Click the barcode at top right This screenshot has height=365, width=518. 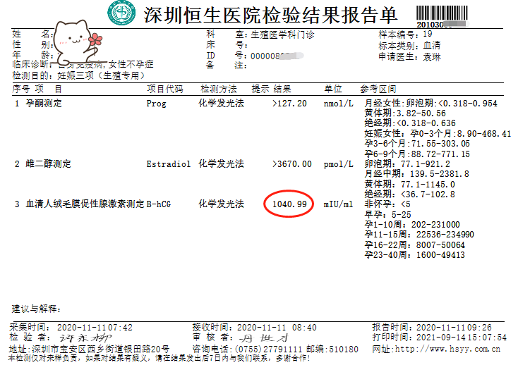pos(442,13)
